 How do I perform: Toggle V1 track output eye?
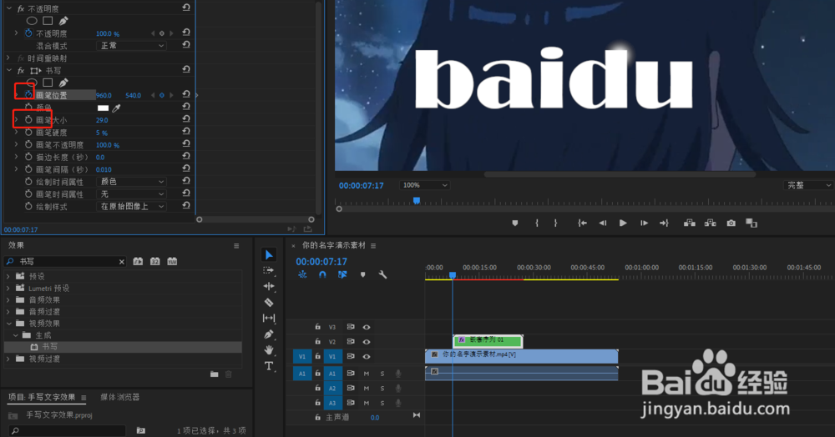tap(367, 357)
